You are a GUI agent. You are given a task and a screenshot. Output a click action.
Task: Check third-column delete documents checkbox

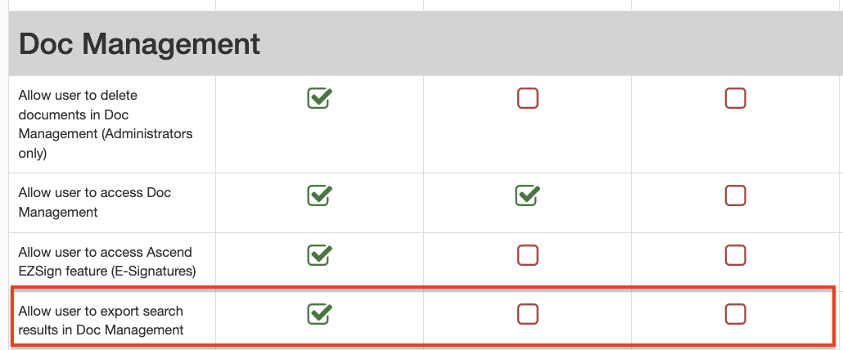coord(736,98)
